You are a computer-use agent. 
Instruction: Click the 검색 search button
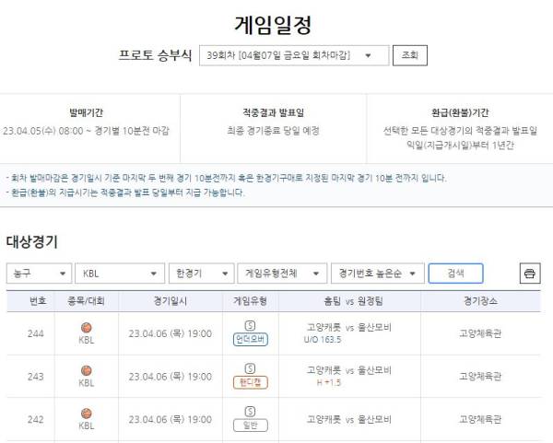[455, 274]
